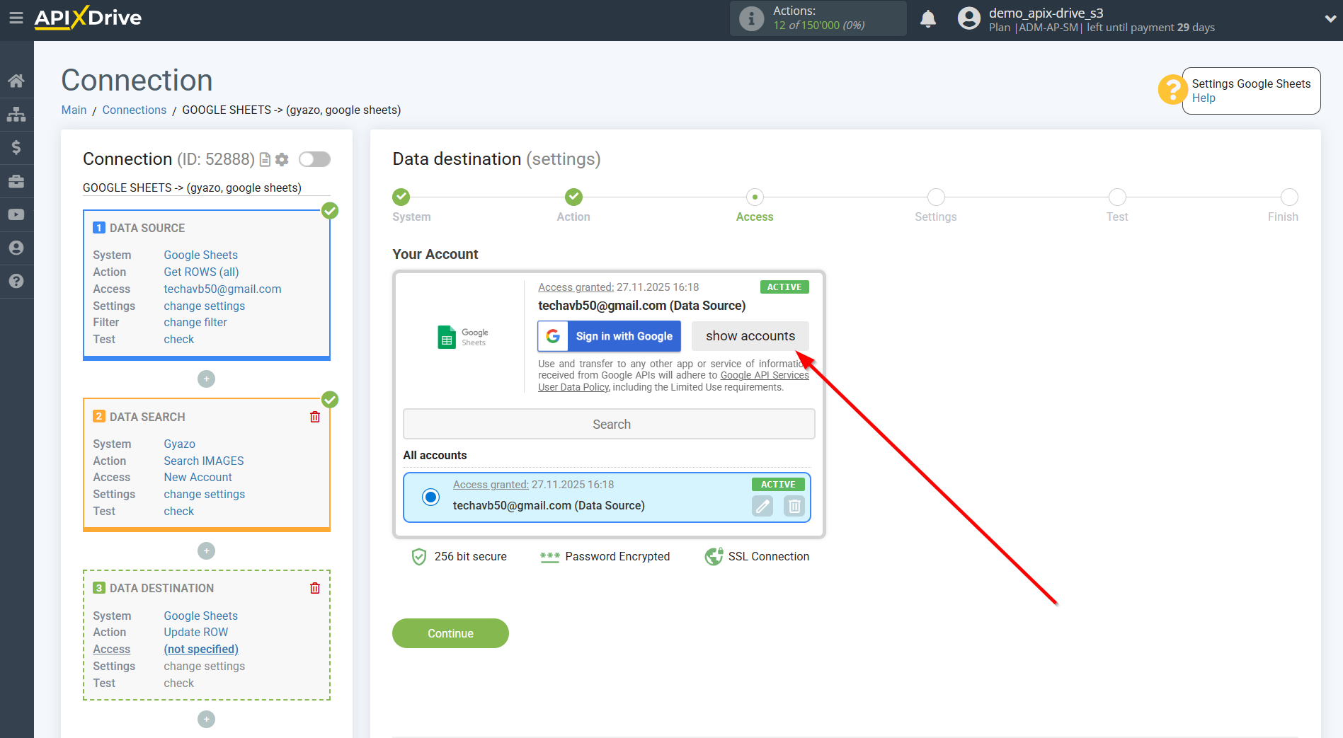Navigate to Main breadcrumb
The height and width of the screenshot is (738, 1343).
[x=74, y=110]
